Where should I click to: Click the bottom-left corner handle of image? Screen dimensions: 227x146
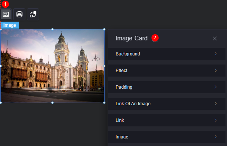pos(1,103)
